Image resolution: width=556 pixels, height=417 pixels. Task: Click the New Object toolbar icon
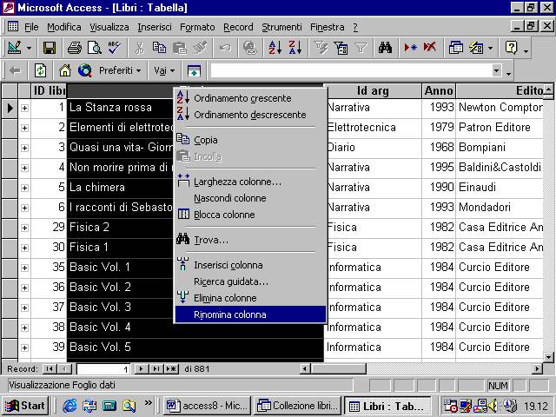pyautogui.click(x=476, y=48)
